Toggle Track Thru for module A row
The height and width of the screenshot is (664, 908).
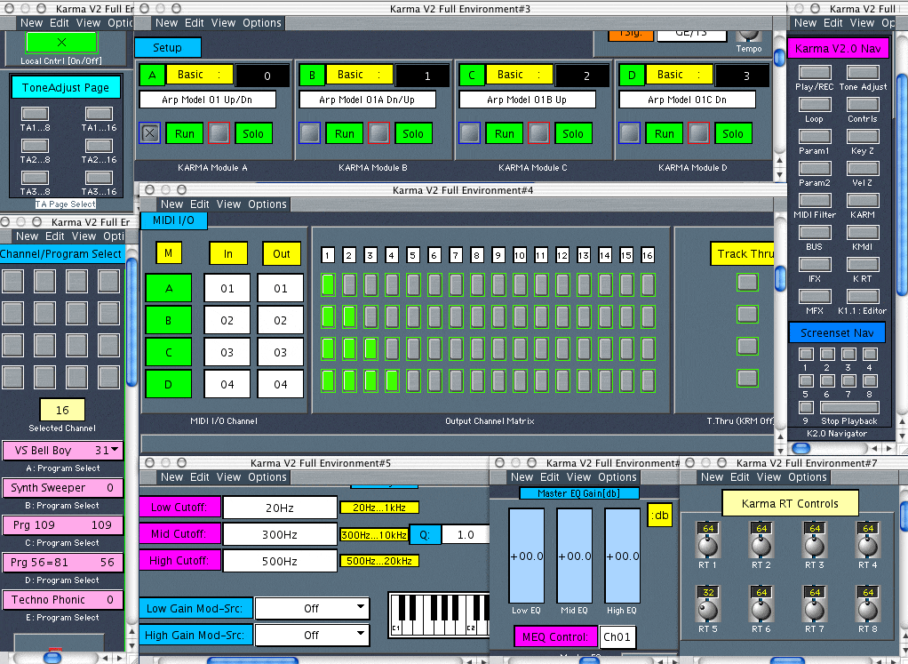(x=747, y=282)
